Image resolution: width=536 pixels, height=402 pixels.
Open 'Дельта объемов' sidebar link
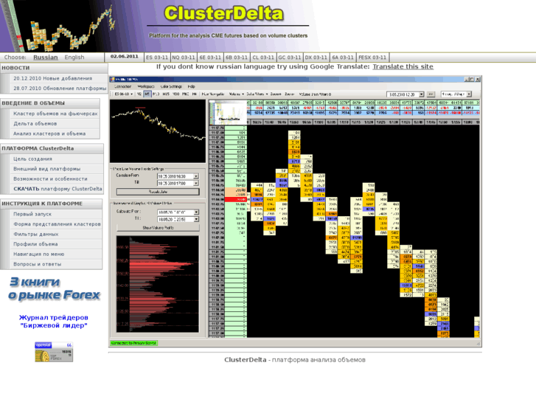pos(35,123)
